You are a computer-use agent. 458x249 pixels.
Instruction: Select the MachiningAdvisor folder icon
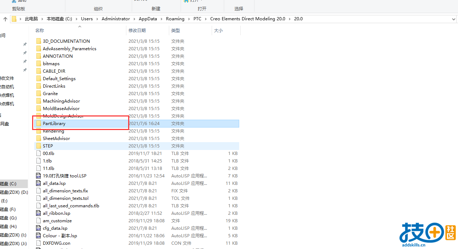click(x=39, y=101)
